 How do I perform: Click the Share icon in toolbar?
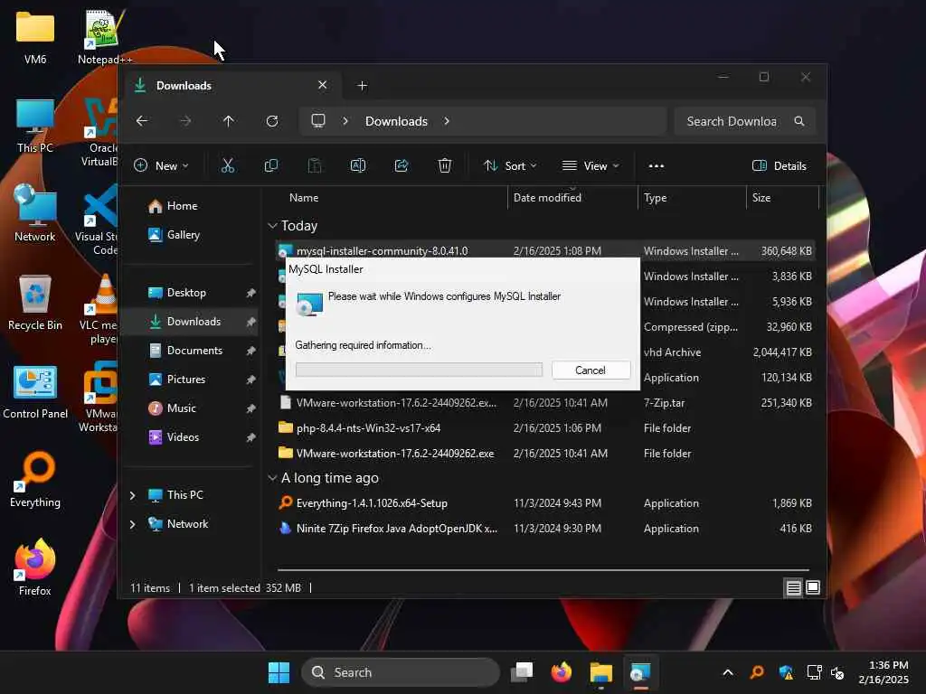click(x=402, y=166)
